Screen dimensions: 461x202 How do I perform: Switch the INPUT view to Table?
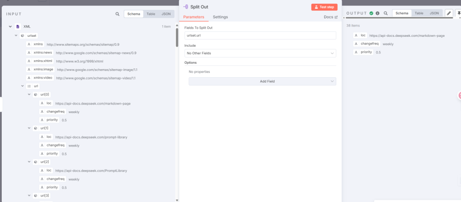pyautogui.click(x=151, y=14)
